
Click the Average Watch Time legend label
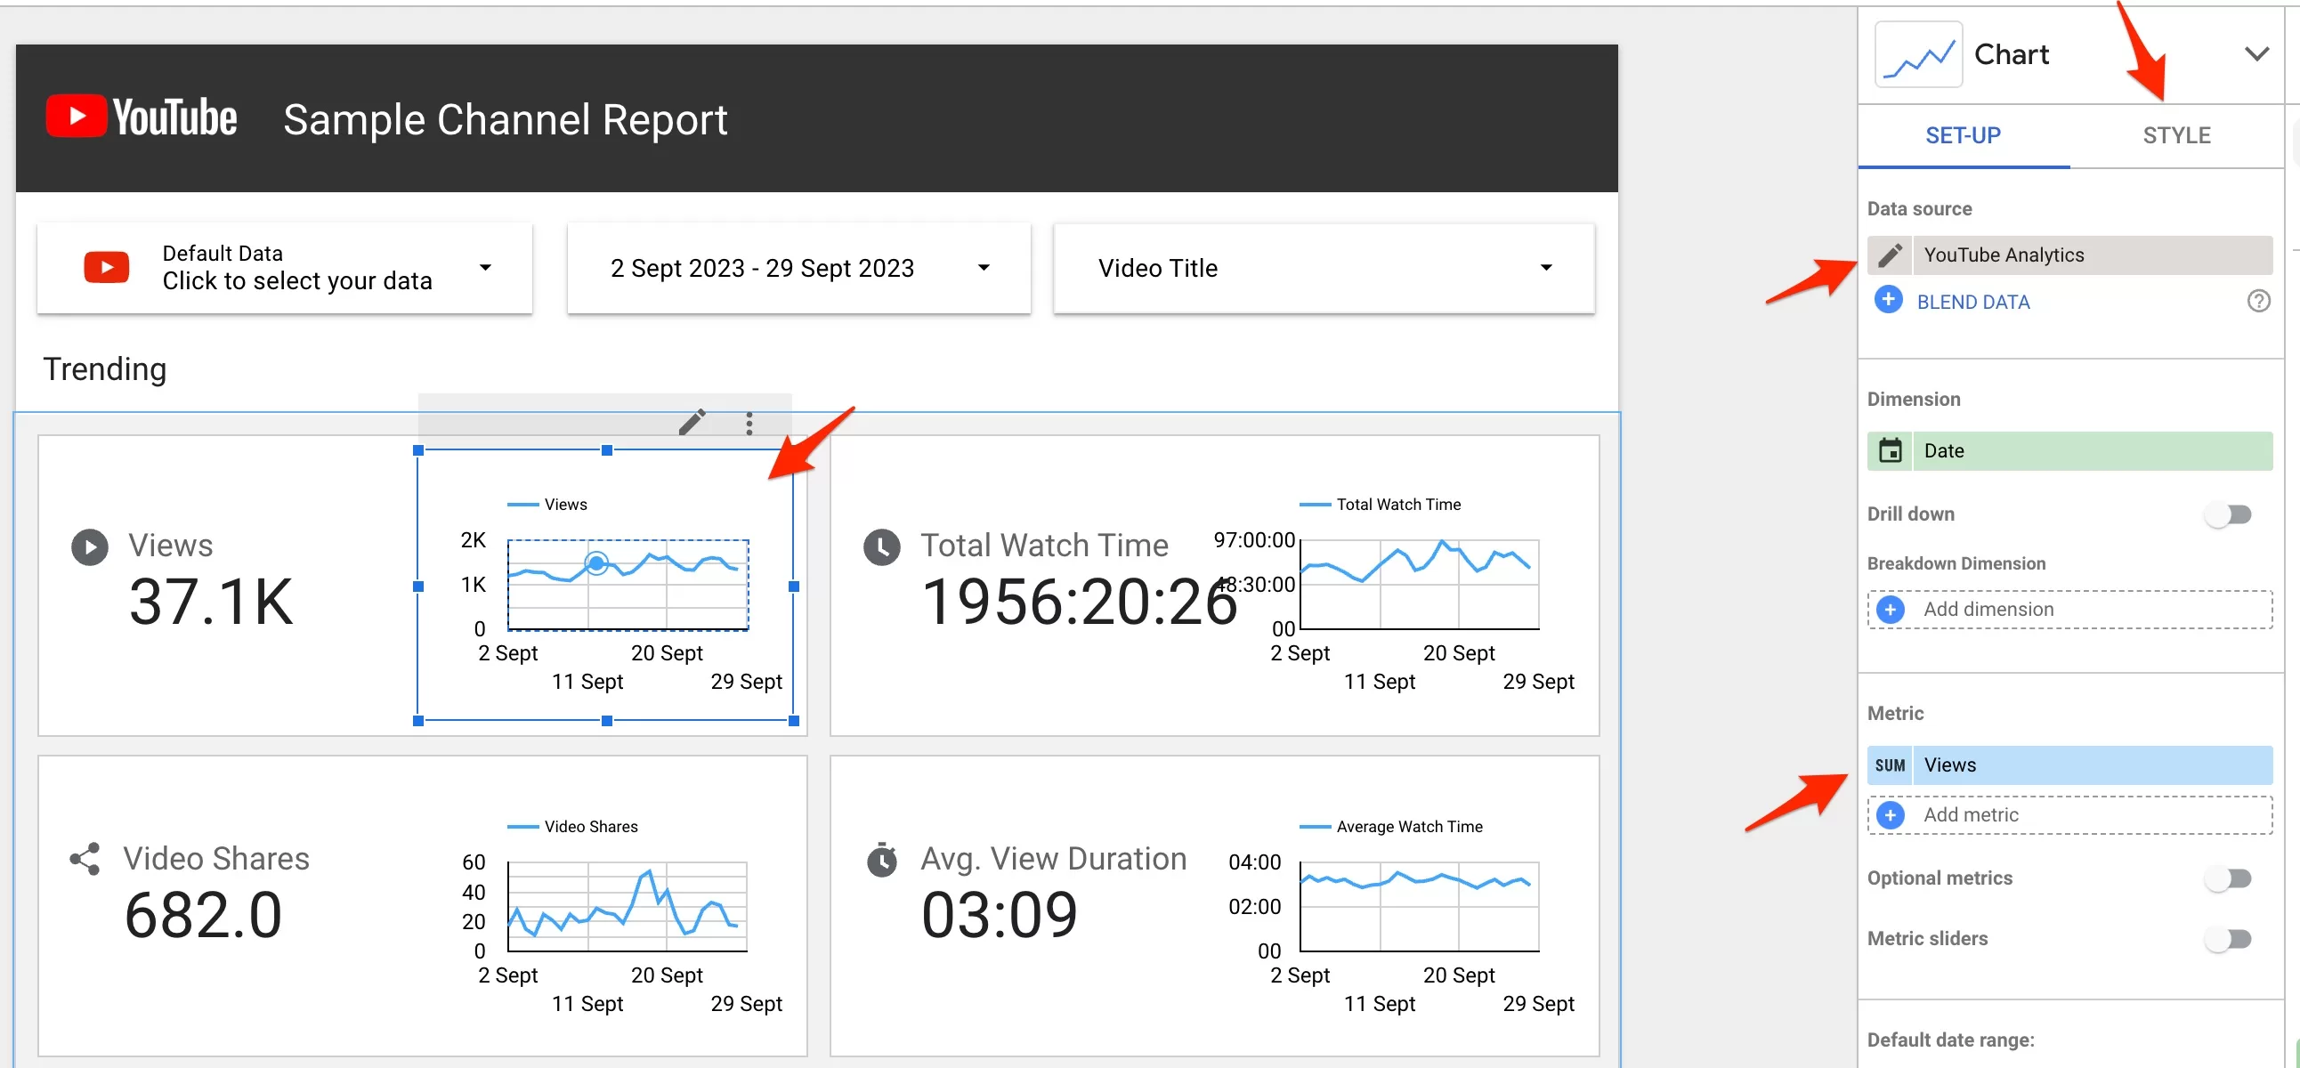coord(1409,827)
